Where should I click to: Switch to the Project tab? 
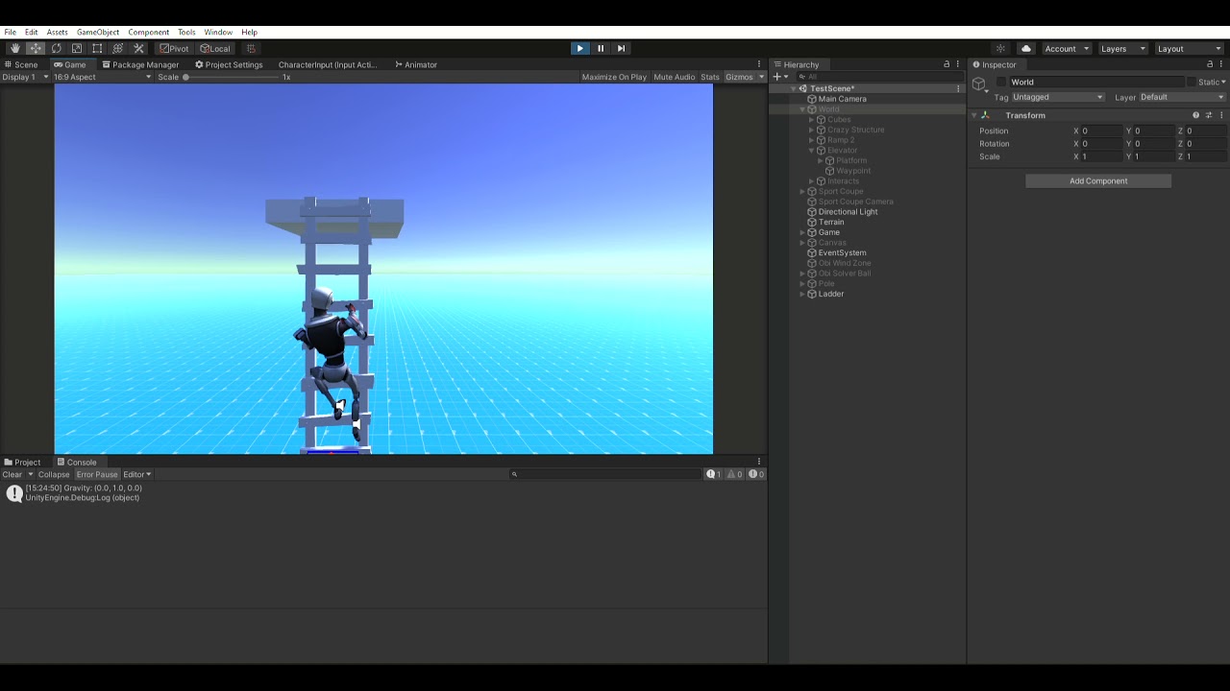tap(22, 462)
